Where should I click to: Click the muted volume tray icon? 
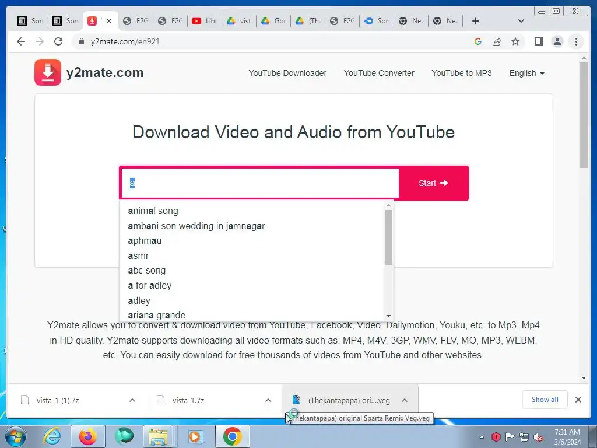pyautogui.click(x=538, y=437)
